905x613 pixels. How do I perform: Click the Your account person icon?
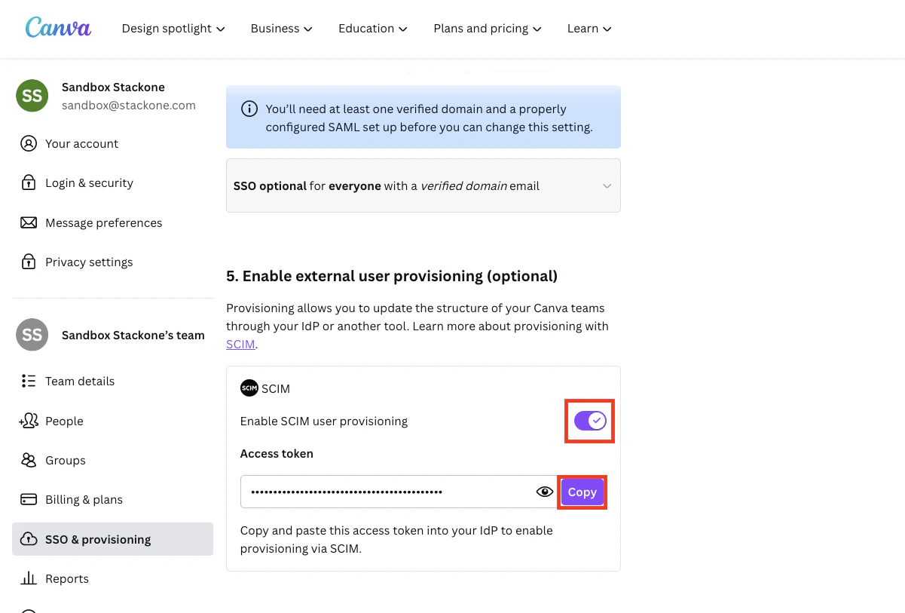pos(29,143)
